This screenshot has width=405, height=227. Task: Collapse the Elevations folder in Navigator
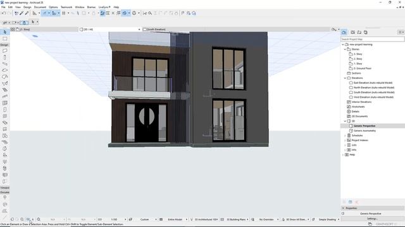tap(345, 78)
